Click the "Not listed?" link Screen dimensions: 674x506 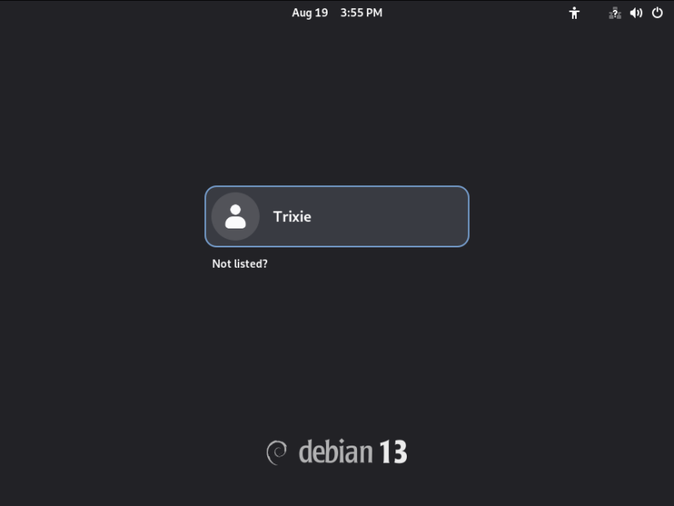click(x=240, y=264)
